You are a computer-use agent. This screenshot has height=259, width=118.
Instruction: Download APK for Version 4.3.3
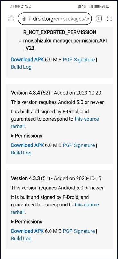[27, 231]
